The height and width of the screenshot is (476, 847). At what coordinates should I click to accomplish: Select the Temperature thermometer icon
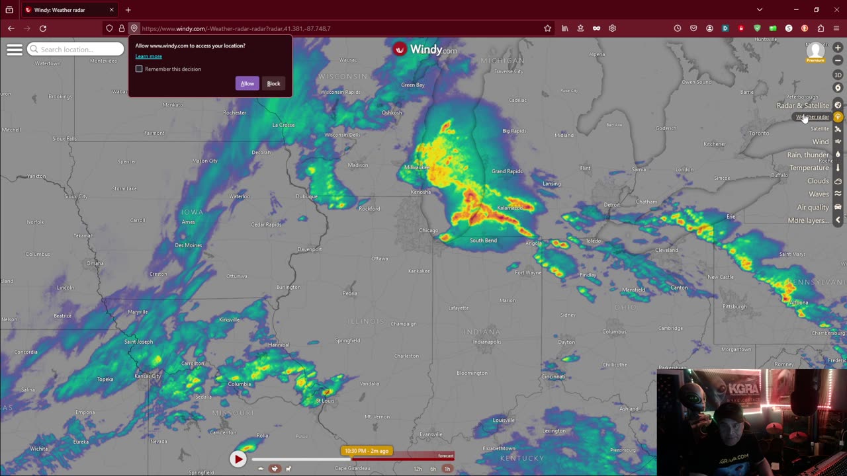838,168
